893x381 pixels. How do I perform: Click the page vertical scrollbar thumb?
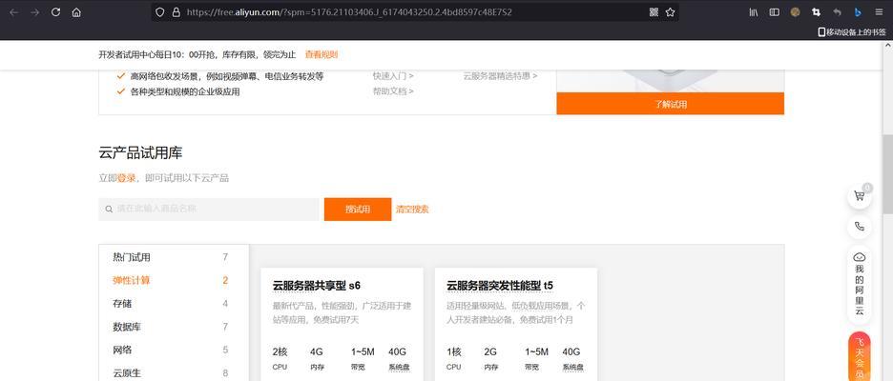coord(887,174)
